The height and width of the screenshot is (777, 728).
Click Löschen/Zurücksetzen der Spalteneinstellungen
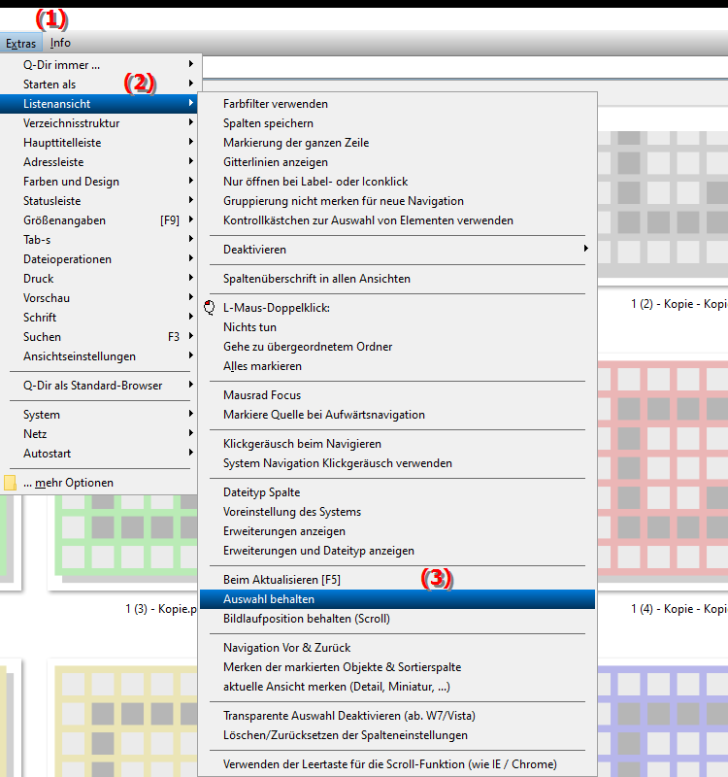point(397,735)
